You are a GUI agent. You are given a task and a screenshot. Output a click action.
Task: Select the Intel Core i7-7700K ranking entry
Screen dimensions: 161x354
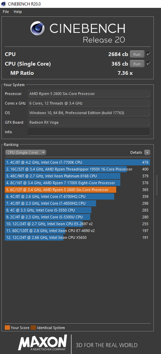click(77, 162)
